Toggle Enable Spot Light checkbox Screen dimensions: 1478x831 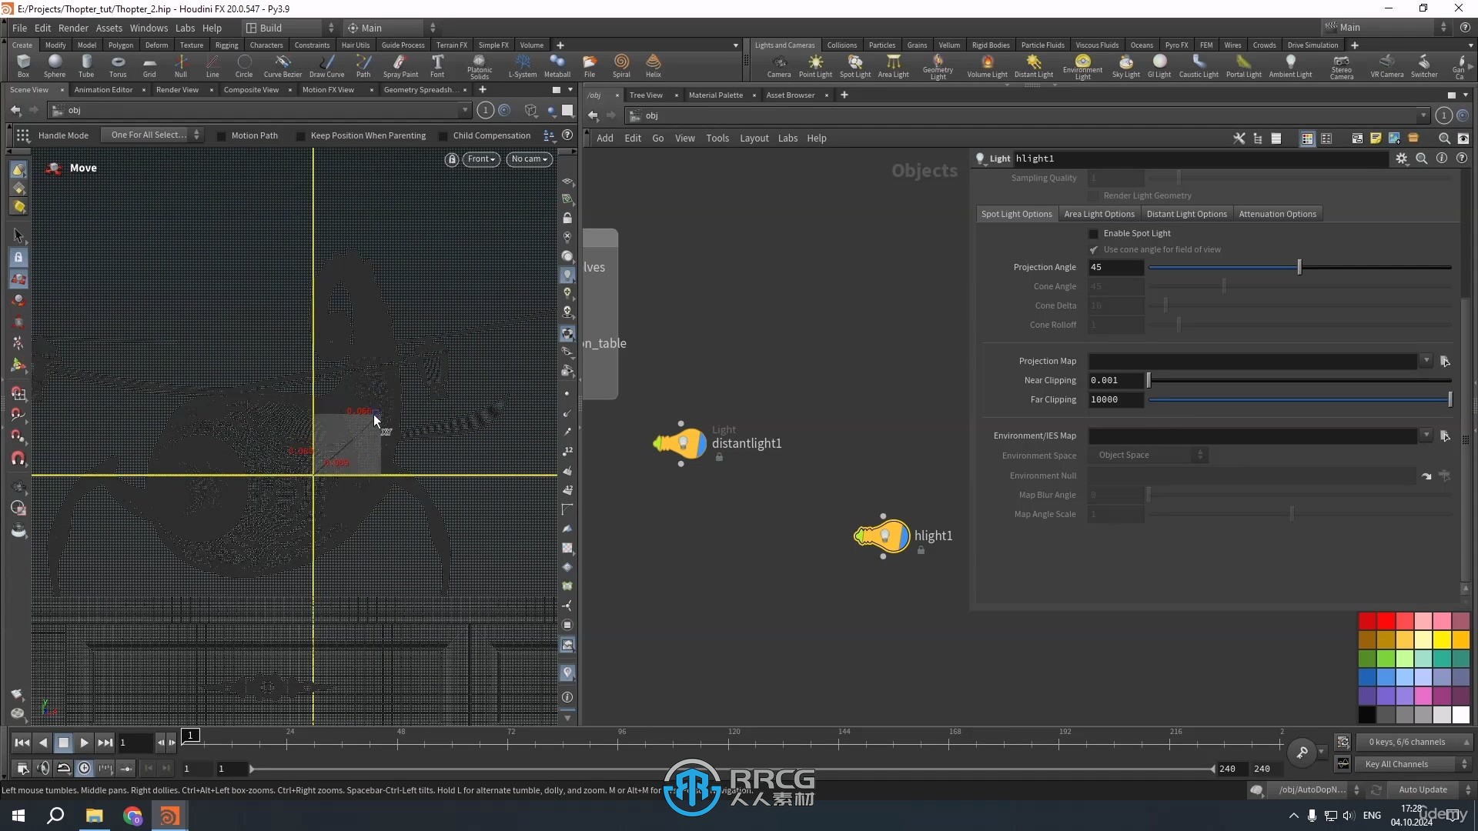tap(1095, 232)
